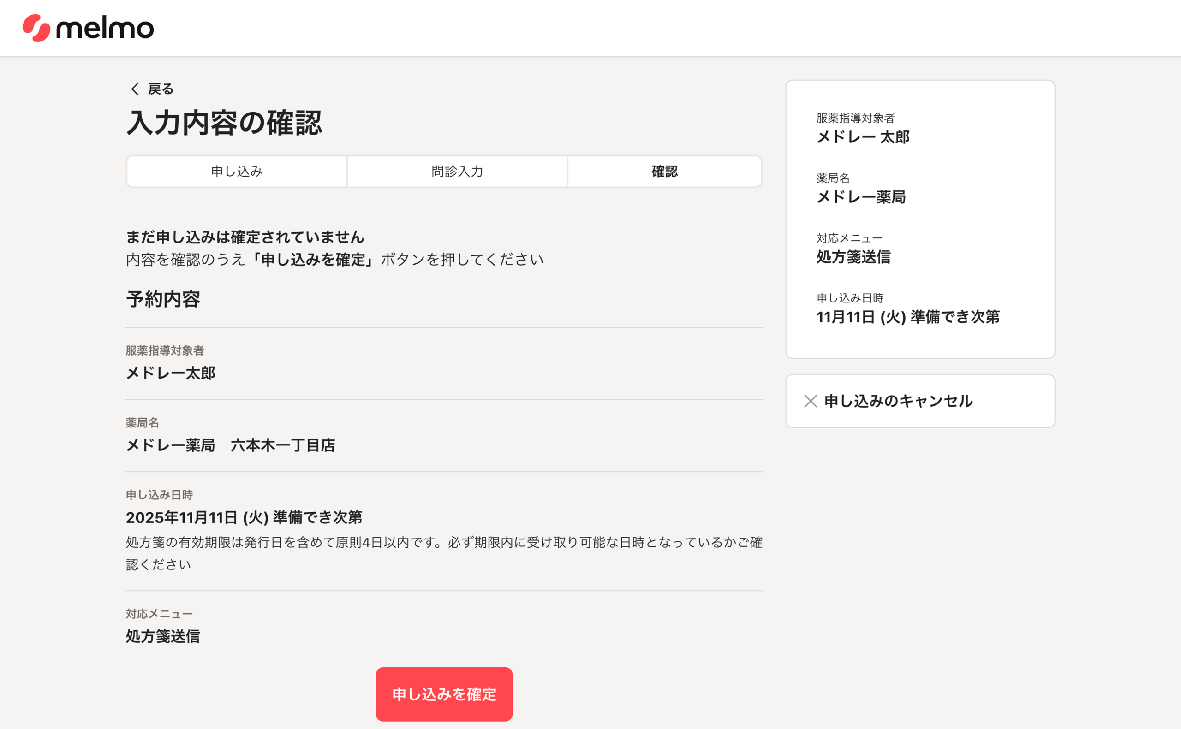1181x729 pixels.
Task: Click sidebar pharmacy name メドレー薬局
Action: coord(861,197)
